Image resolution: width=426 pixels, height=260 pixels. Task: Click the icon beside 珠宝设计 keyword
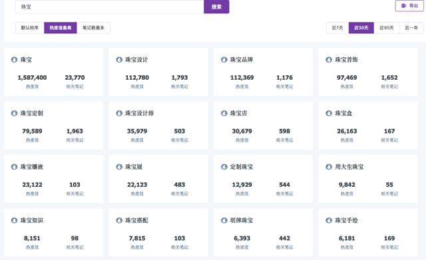[119, 60]
